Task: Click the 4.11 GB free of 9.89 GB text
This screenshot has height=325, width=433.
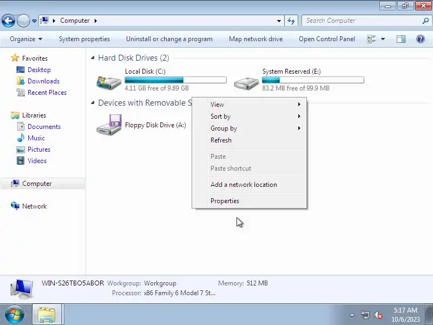Action: [156, 88]
